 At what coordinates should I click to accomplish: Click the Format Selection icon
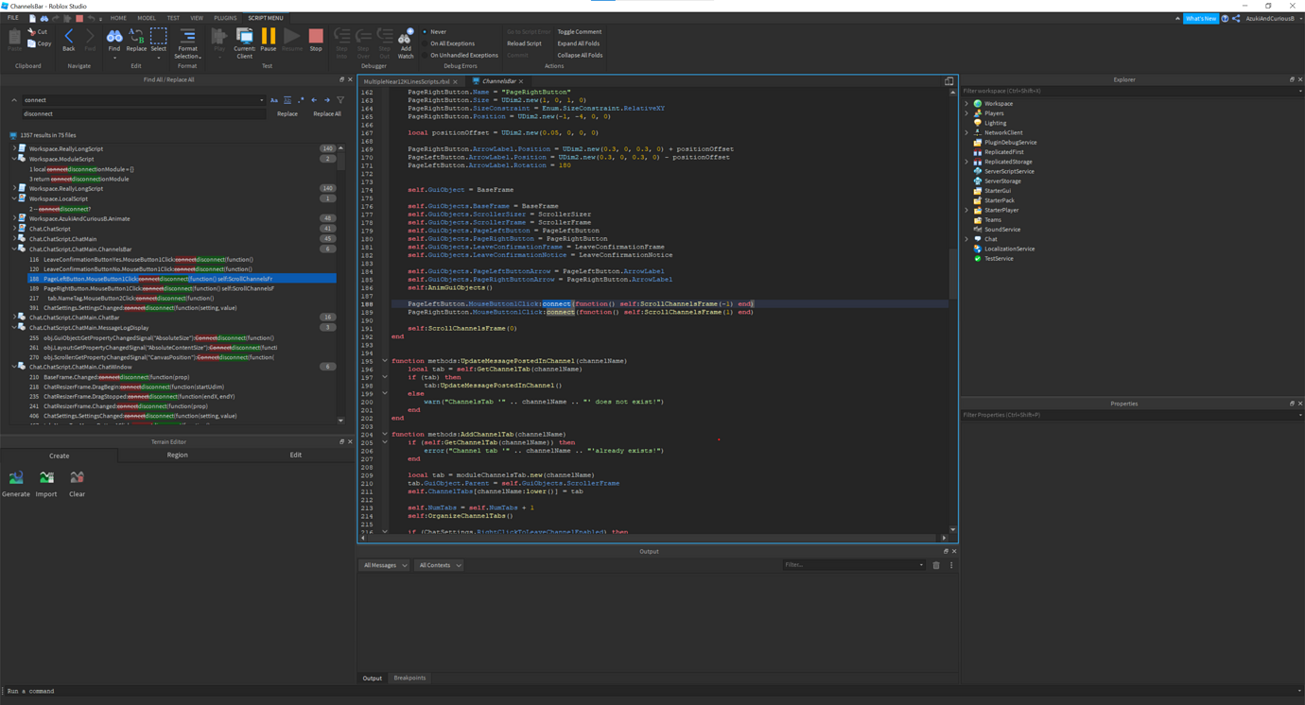coord(187,37)
